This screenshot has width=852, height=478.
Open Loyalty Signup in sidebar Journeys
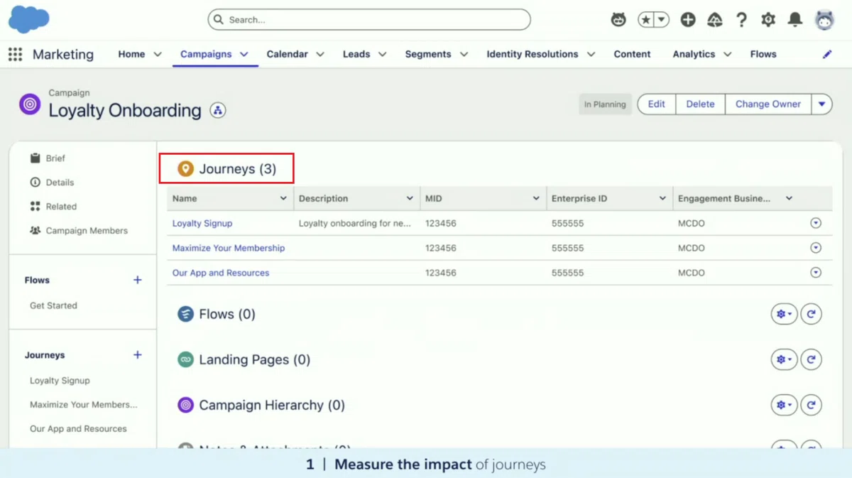[x=60, y=381]
